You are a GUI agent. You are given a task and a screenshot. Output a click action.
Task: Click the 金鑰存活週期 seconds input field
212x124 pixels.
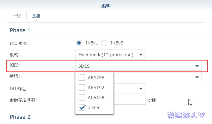pyautogui.click(x=130, y=100)
